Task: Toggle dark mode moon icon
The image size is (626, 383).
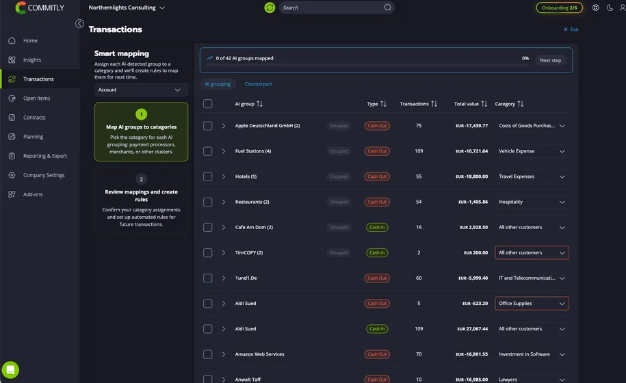Action: 610,8
